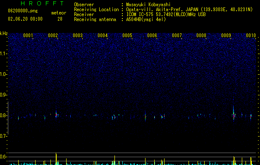
Task: Click the 0004 time marker
Action: (x=103, y=35)
